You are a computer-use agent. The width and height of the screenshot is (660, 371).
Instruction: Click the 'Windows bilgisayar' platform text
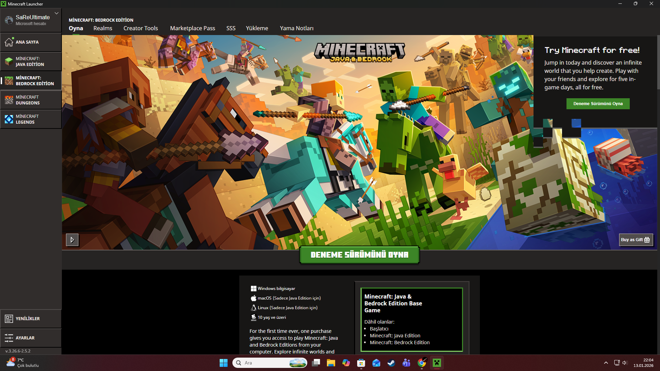276,289
